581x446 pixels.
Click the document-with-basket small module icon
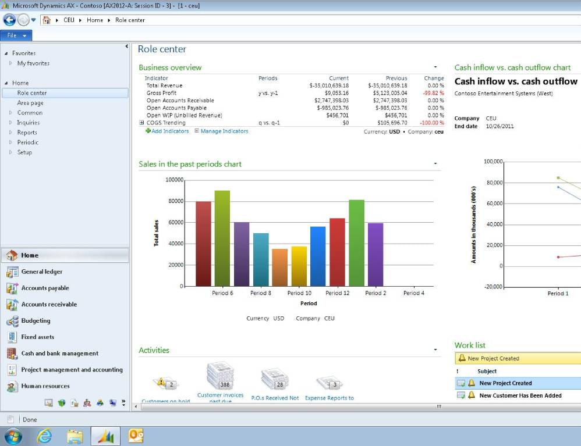tap(75, 403)
